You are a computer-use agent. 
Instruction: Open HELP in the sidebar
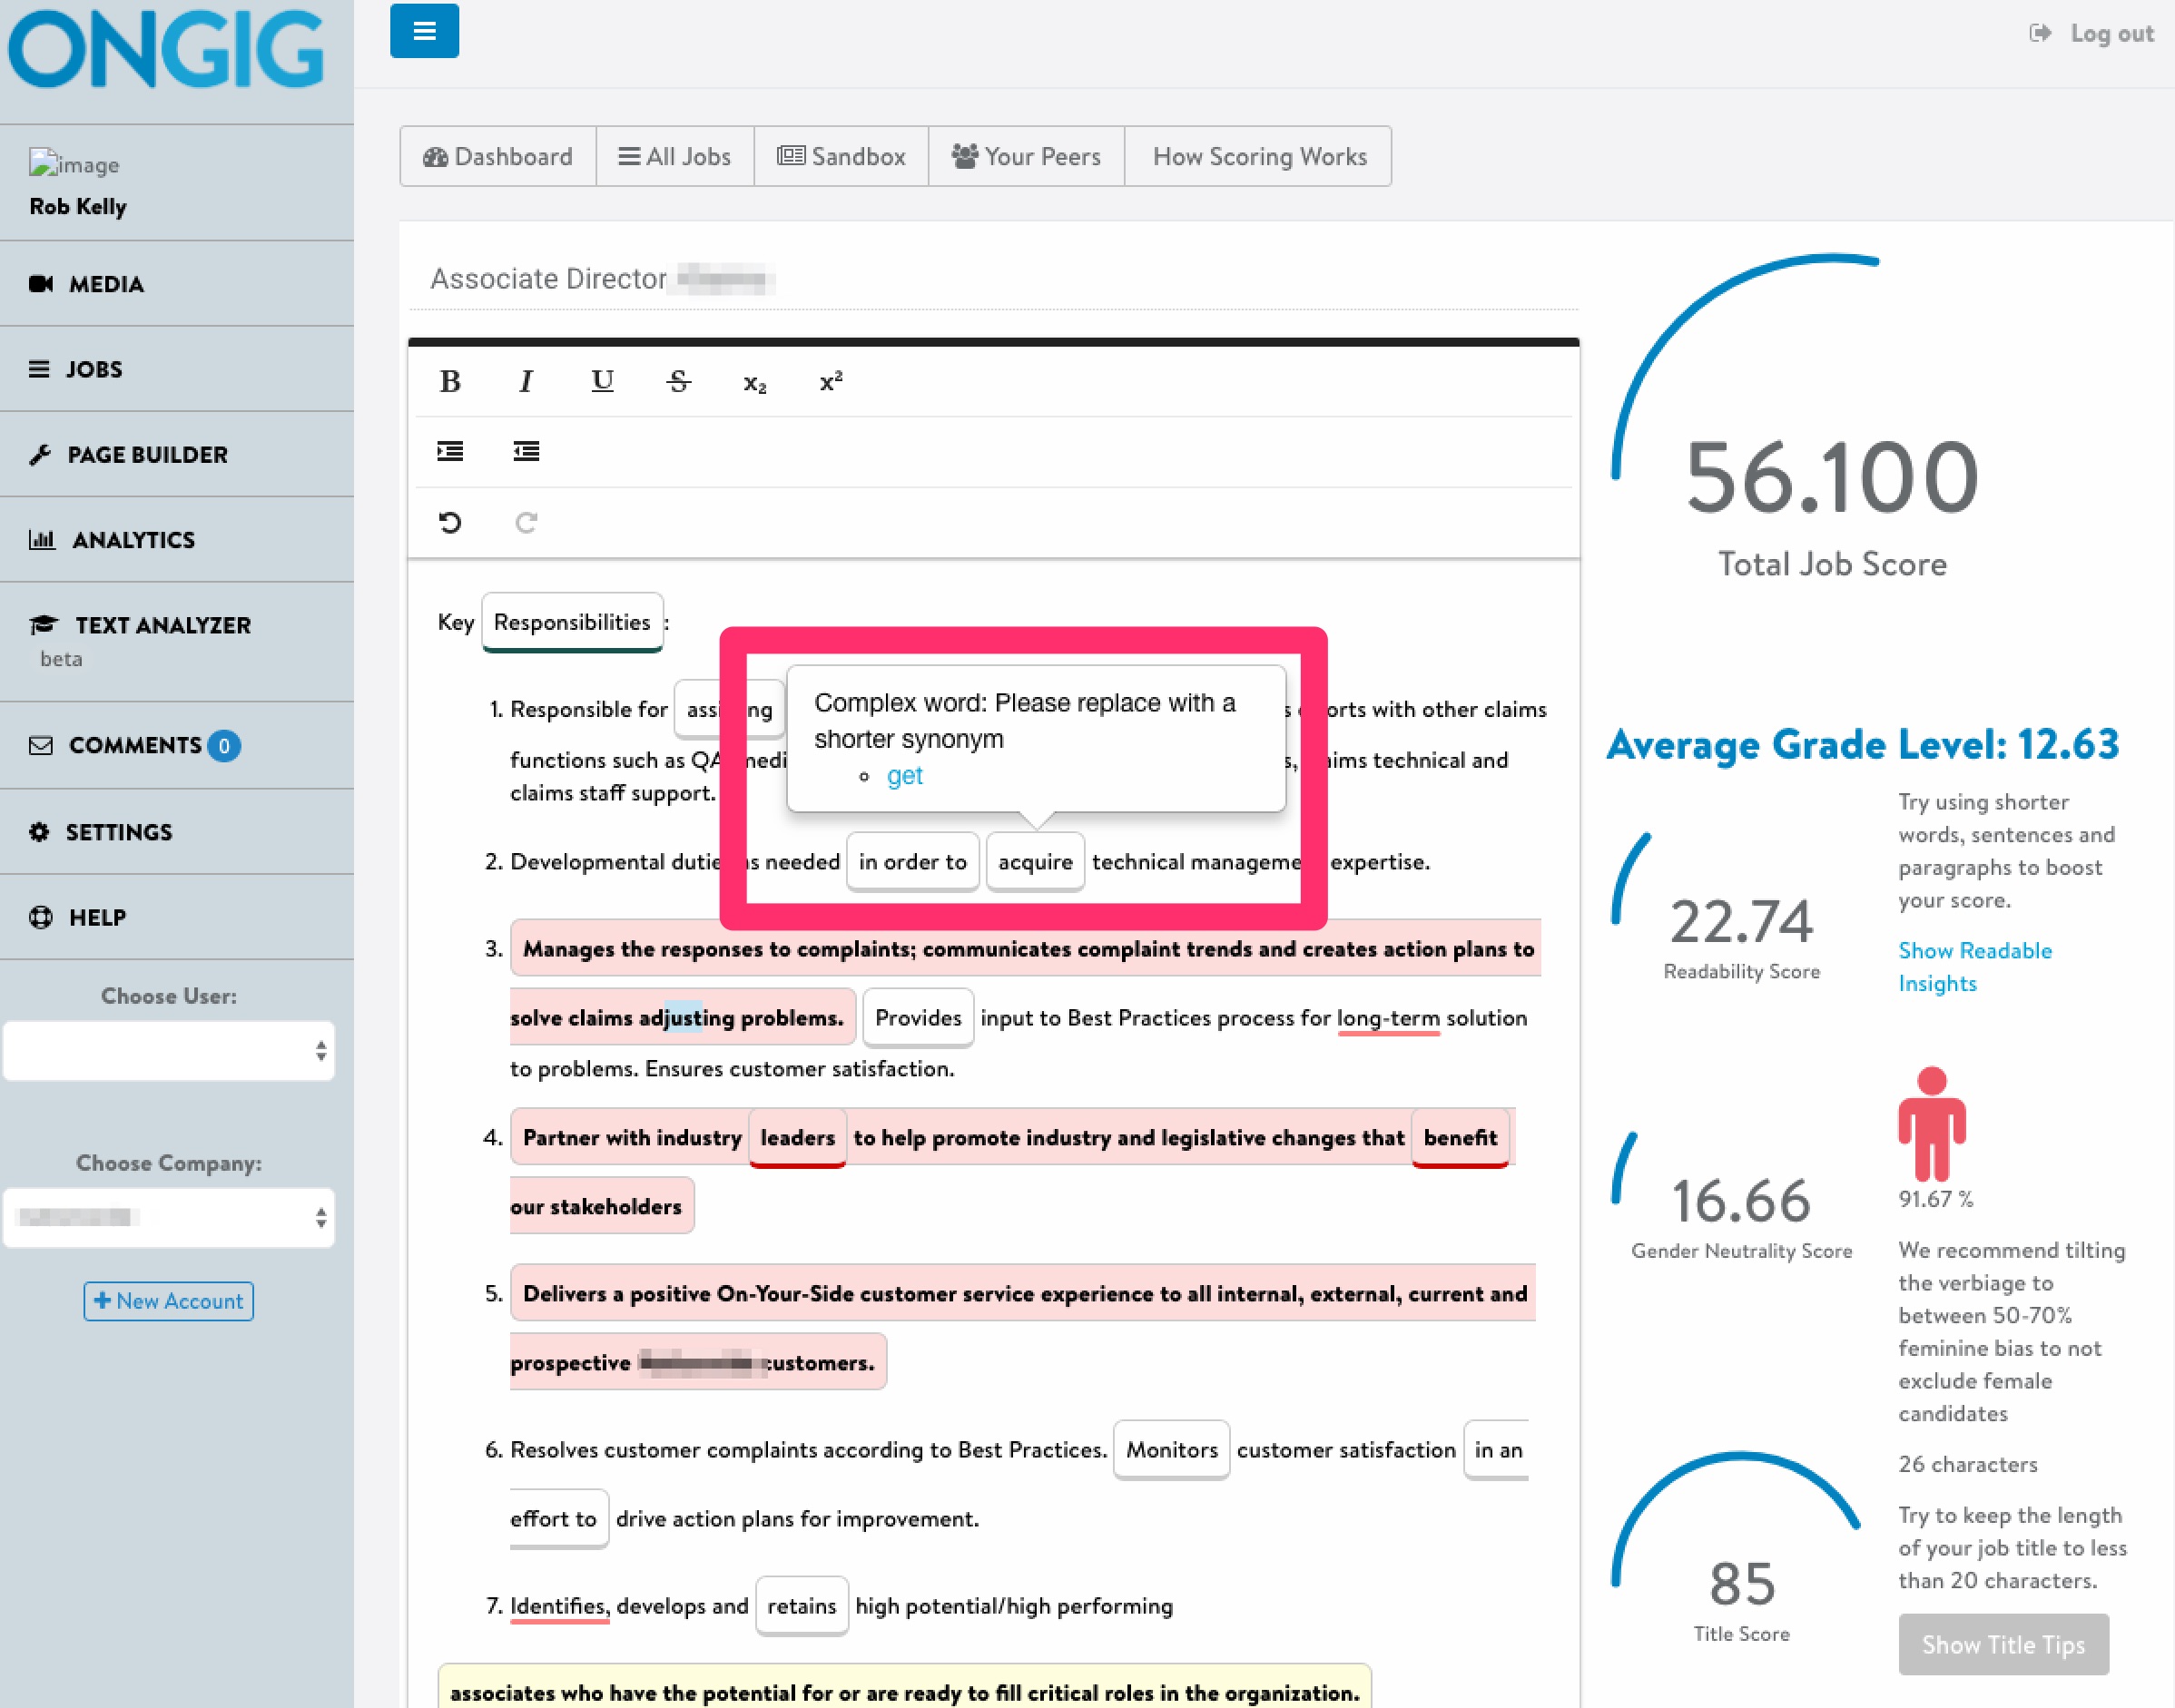(x=177, y=917)
